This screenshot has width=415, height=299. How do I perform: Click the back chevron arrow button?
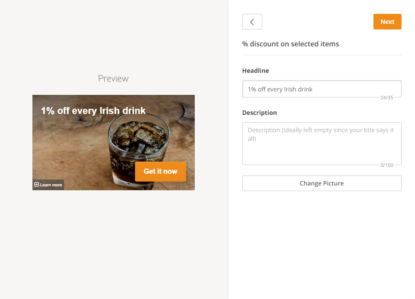coord(252,22)
